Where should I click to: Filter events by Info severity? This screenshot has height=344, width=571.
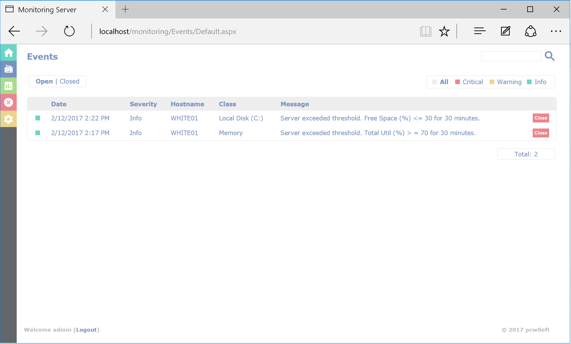[540, 82]
